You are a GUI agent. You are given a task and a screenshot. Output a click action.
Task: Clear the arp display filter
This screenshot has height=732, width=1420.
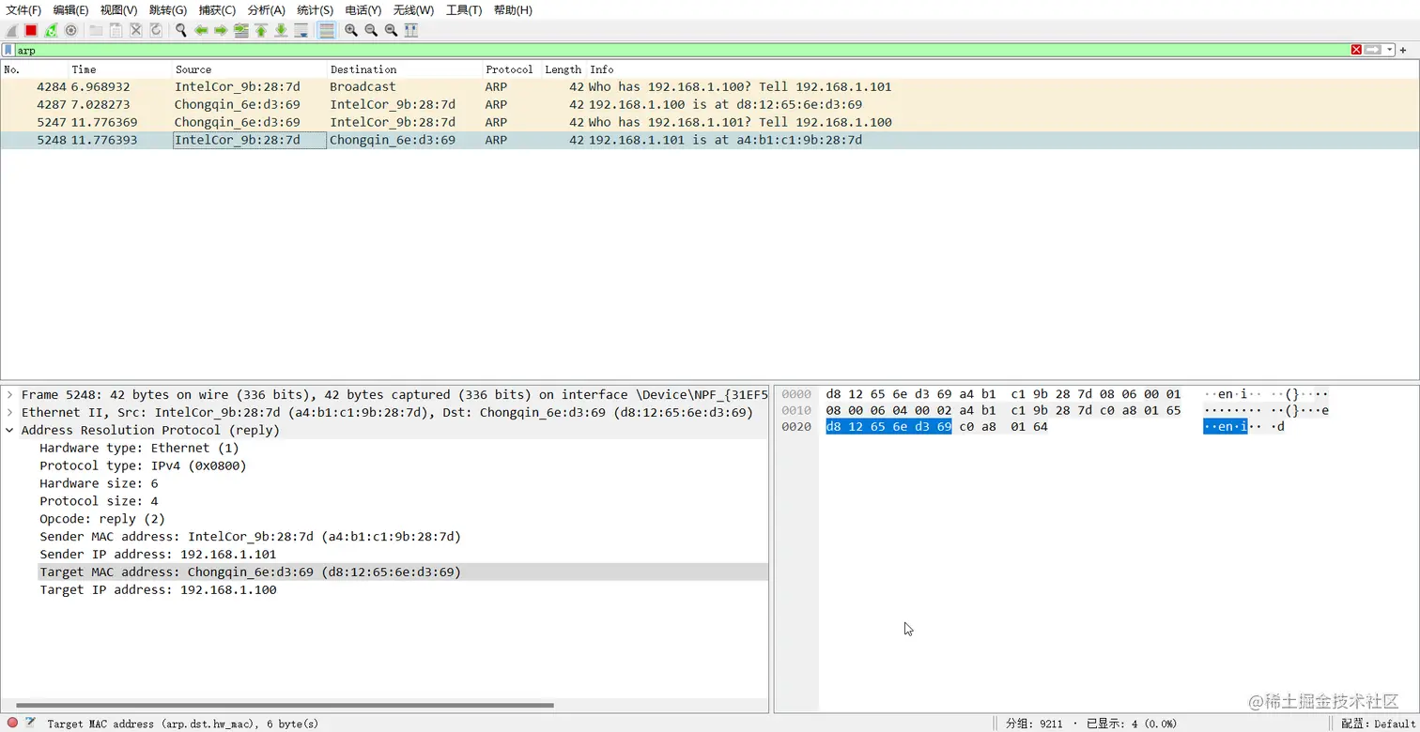(1356, 50)
